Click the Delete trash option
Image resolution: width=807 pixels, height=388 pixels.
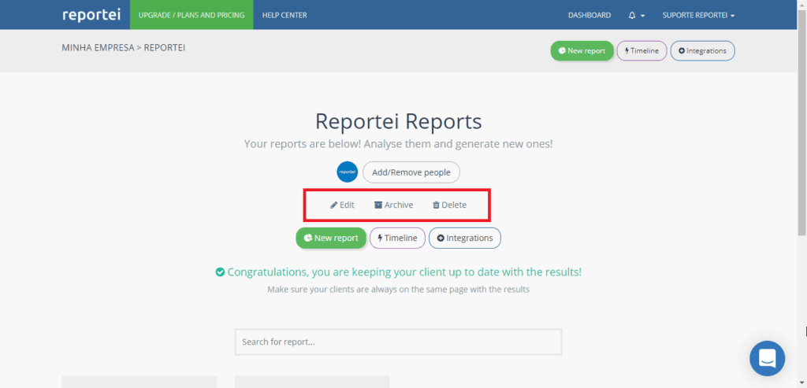coord(449,205)
